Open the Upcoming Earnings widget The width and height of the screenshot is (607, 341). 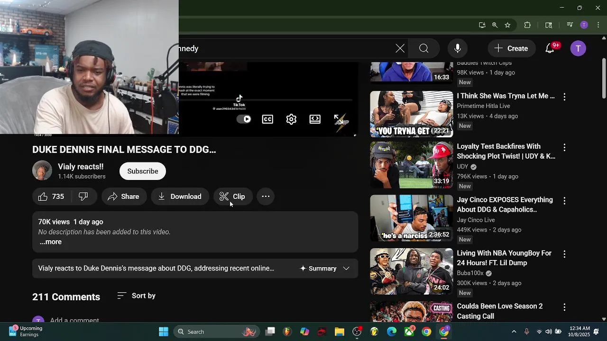click(26, 332)
